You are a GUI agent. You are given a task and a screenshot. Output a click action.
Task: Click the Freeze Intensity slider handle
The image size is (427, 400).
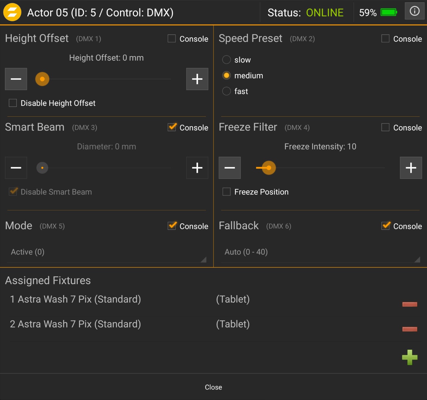pos(269,168)
